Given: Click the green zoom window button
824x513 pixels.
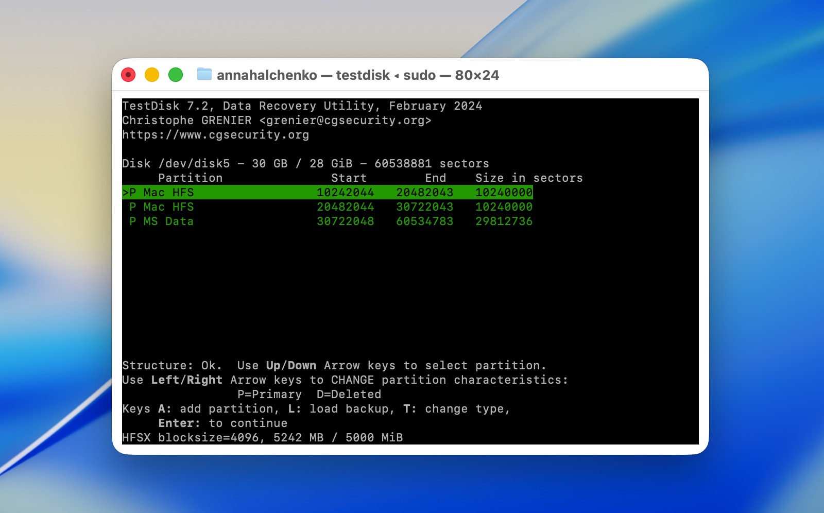Looking at the screenshot, I should pos(176,75).
